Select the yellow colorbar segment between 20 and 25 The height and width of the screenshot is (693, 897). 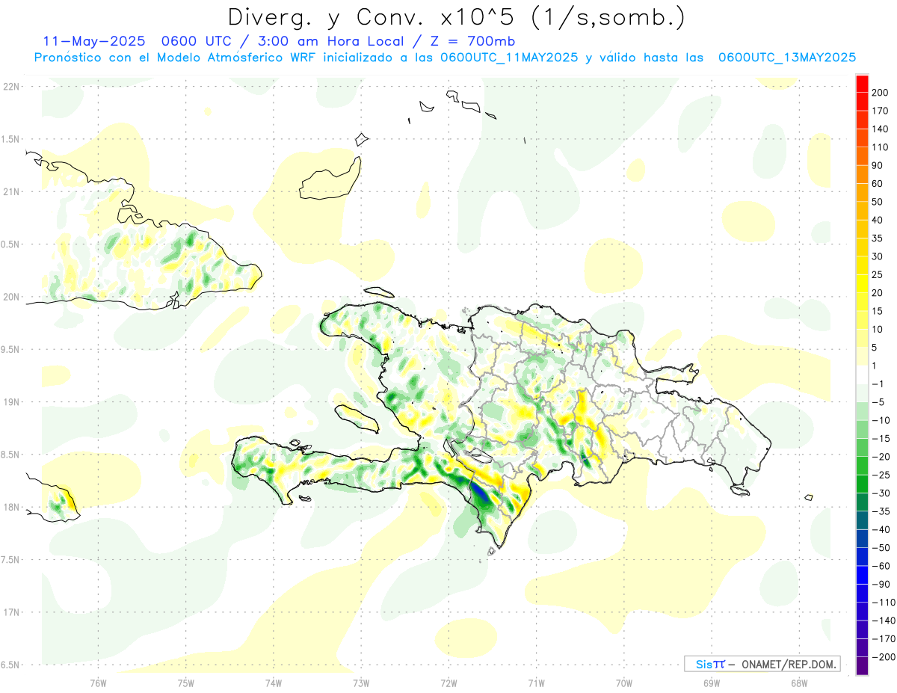[x=862, y=284]
